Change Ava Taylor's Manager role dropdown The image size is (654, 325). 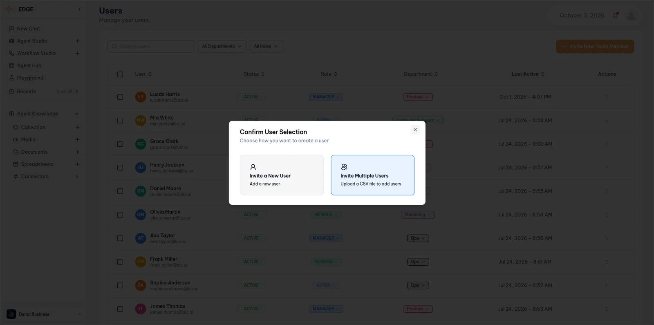point(326,238)
